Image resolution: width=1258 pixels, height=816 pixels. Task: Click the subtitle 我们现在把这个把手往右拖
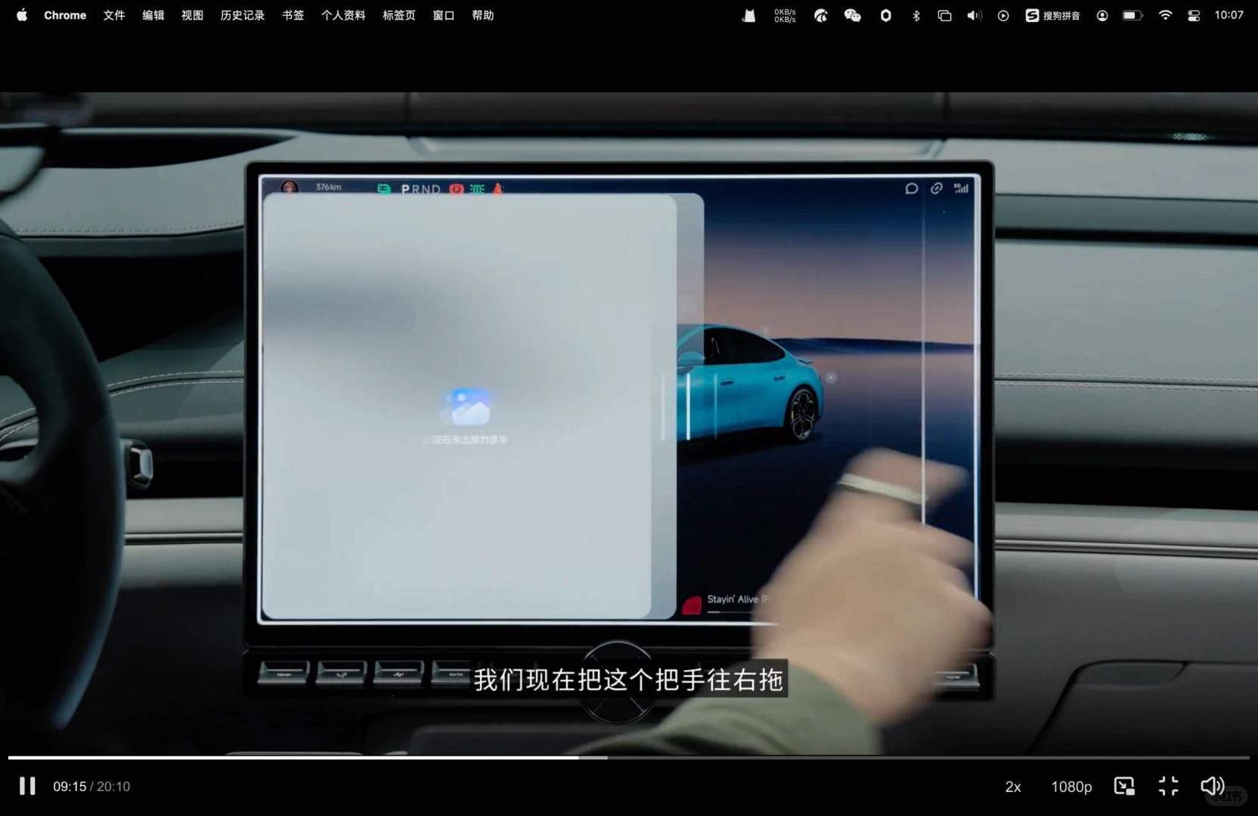[x=628, y=679]
